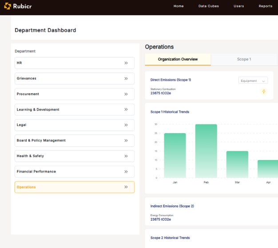Click the double chevron icon beside Grievances
Image resolution: width=278 pixels, height=248 pixels.
pos(126,79)
